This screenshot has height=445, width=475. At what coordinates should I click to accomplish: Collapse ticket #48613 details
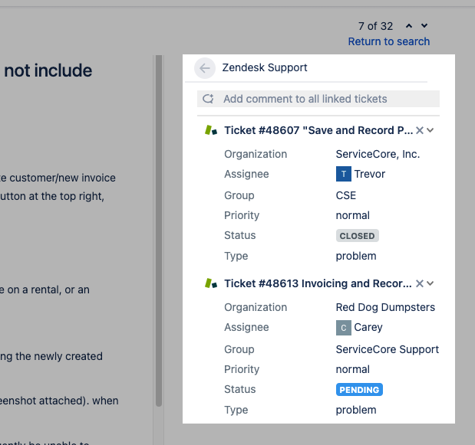[x=430, y=283]
